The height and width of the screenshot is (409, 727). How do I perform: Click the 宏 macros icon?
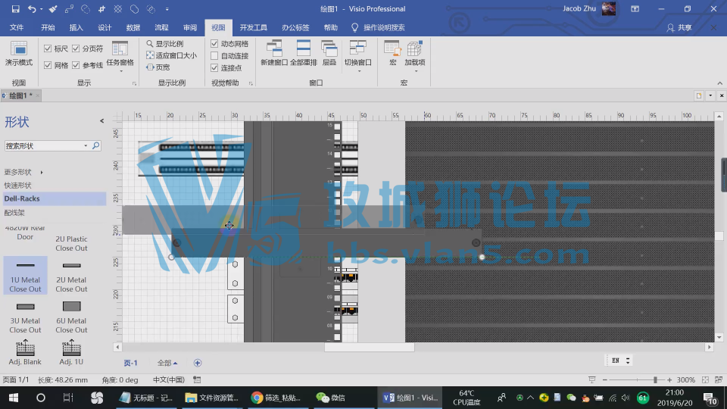pos(393,48)
